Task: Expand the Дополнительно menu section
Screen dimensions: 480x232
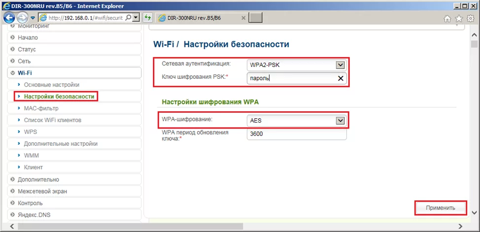Action: (74, 179)
